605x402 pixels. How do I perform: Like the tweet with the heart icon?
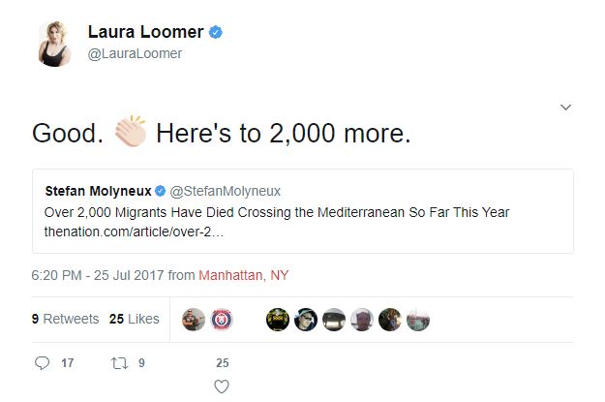[x=222, y=387]
